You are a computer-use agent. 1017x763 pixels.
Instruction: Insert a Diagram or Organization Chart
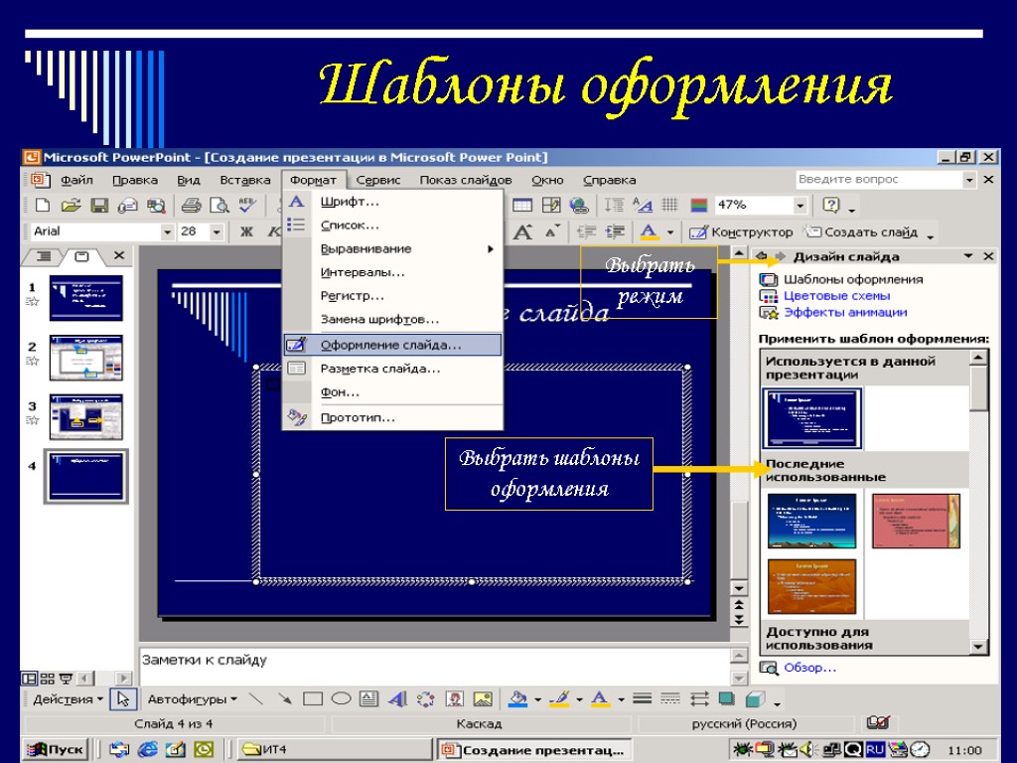(x=425, y=698)
